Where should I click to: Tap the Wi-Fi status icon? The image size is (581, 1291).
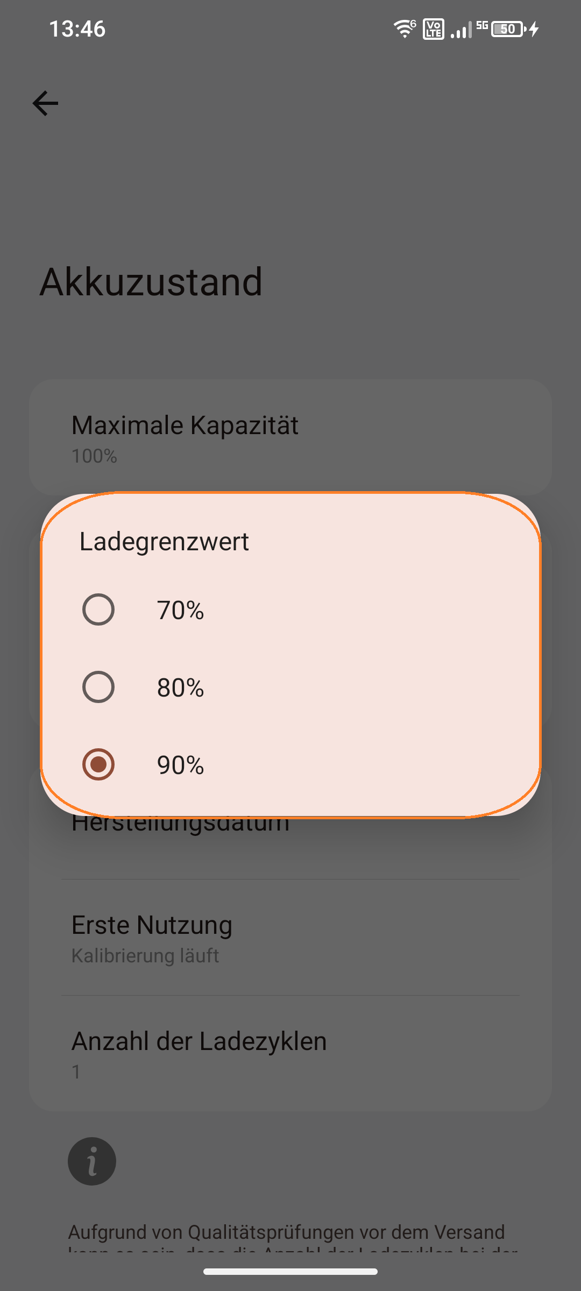point(403,28)
